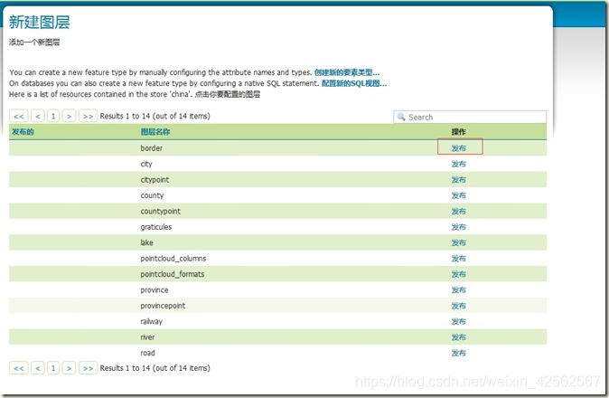The width and height of the screenshot is (609, 398).
Task: Publish the pointcloud_formats layer
Action: pos(459,274)
